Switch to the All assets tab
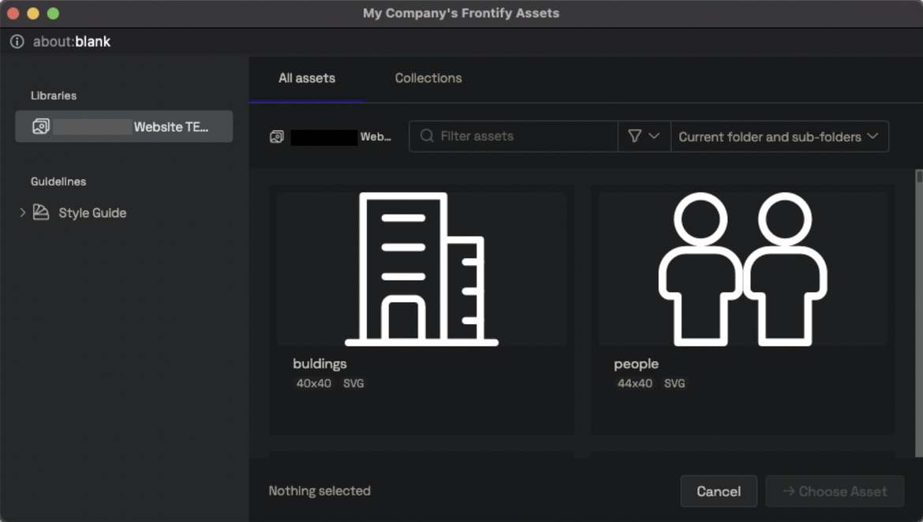The height and width of the screenshot is (522, 923). click(x=307, y=78)
